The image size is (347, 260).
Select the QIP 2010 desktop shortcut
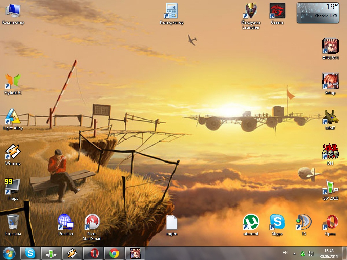click(330, 190)
